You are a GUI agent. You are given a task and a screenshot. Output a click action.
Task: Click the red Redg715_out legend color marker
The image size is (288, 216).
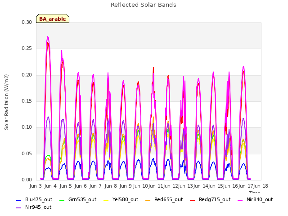click(193, 200)
